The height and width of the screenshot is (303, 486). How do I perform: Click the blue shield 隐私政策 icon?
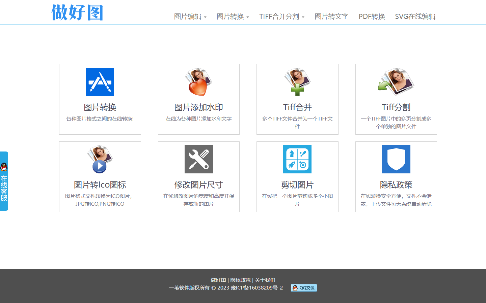pos(396,159)
